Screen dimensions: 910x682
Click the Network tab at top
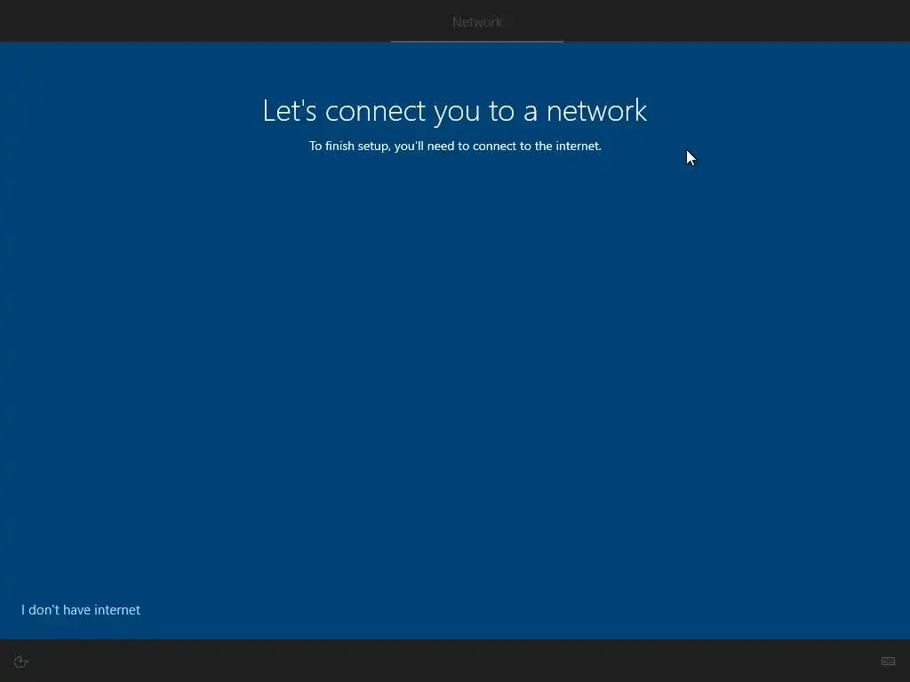[477, 22]
